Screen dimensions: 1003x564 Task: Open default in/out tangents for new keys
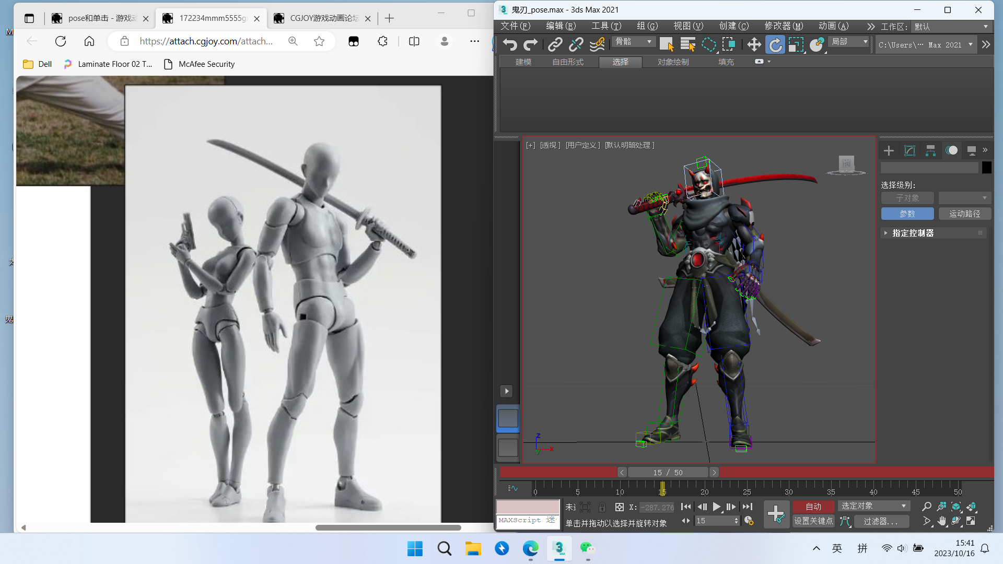[x=845, y=521]
